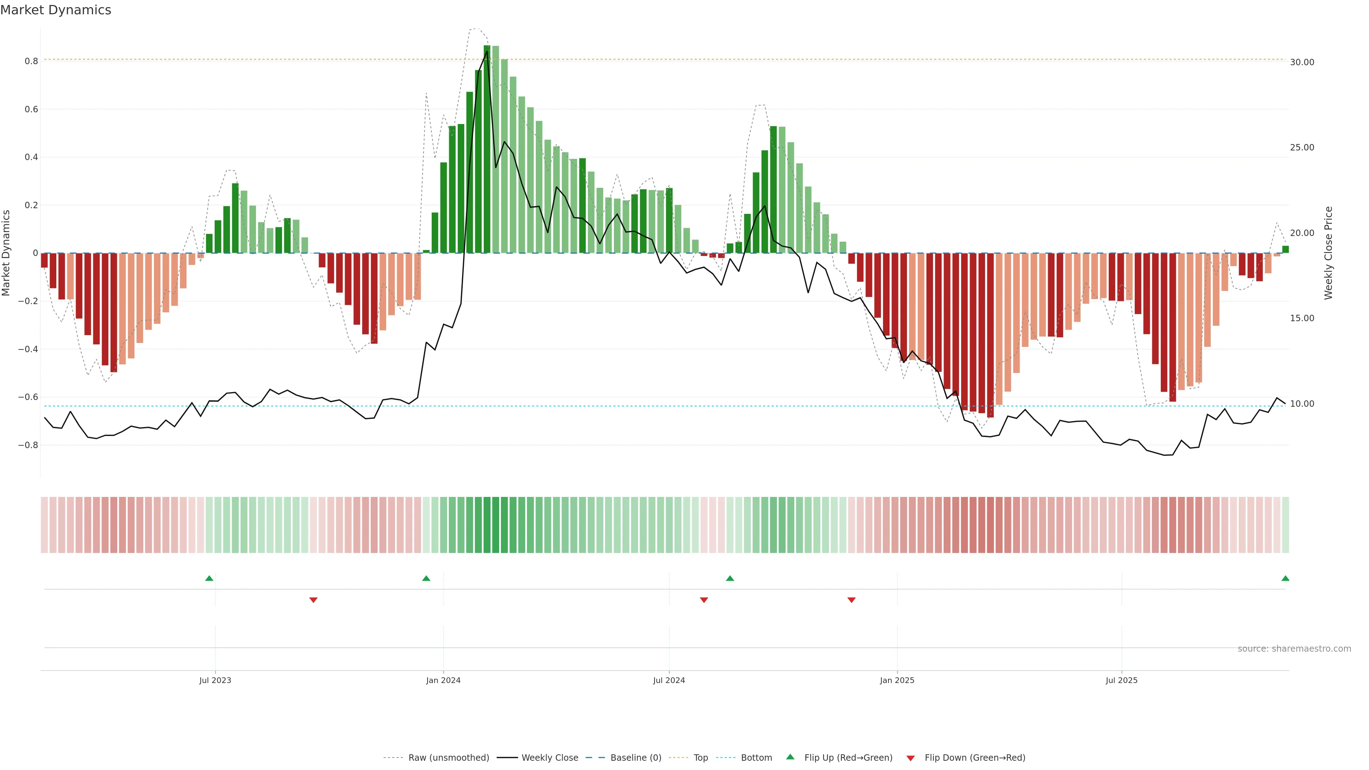
Task: Toggle the Weekly Close legend entry
Action: tap(549, 758)
